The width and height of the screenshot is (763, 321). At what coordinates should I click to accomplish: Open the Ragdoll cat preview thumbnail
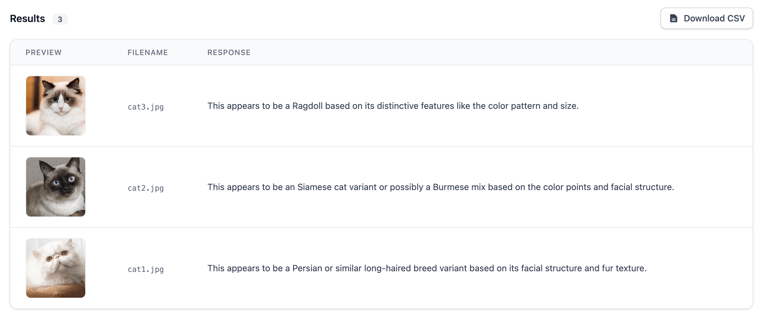tap(56, 106)
